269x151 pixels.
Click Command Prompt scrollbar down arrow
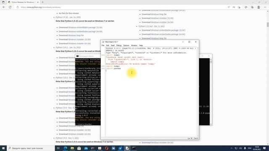tap(211, 124)
